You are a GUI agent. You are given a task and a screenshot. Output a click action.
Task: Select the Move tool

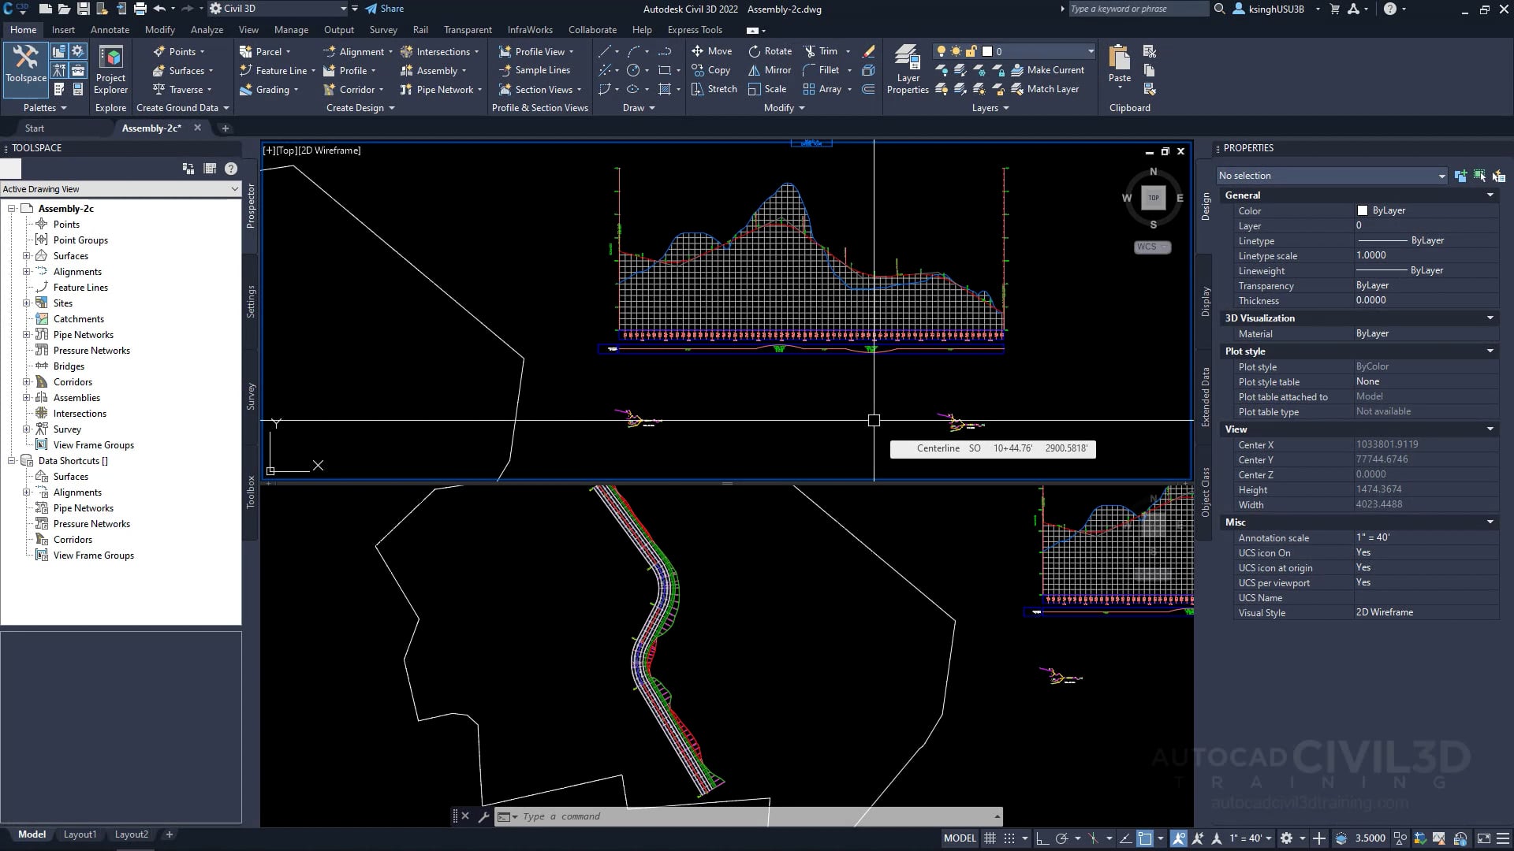(x=711, y=51)
